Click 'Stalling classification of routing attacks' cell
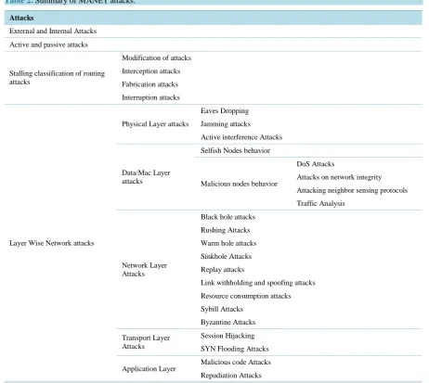This screenshot has height=383, width=429. tap(57, 78)
